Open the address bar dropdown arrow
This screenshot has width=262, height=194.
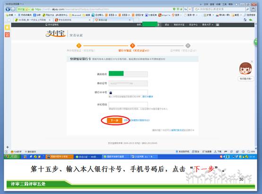point(190,9)
